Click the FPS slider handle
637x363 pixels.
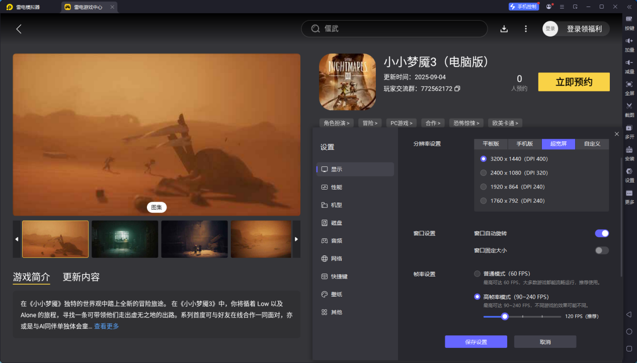[505, 317]
